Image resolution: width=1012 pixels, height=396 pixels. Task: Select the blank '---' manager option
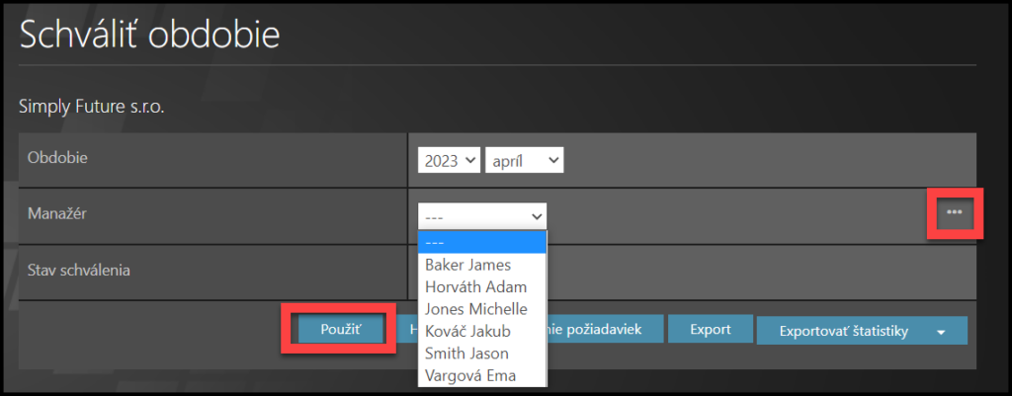coord(482,243)
